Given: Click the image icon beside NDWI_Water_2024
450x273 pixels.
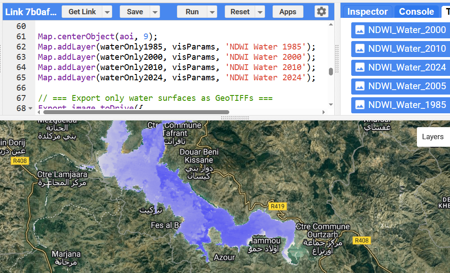Looking at the screenshot, I should [360, 67].
